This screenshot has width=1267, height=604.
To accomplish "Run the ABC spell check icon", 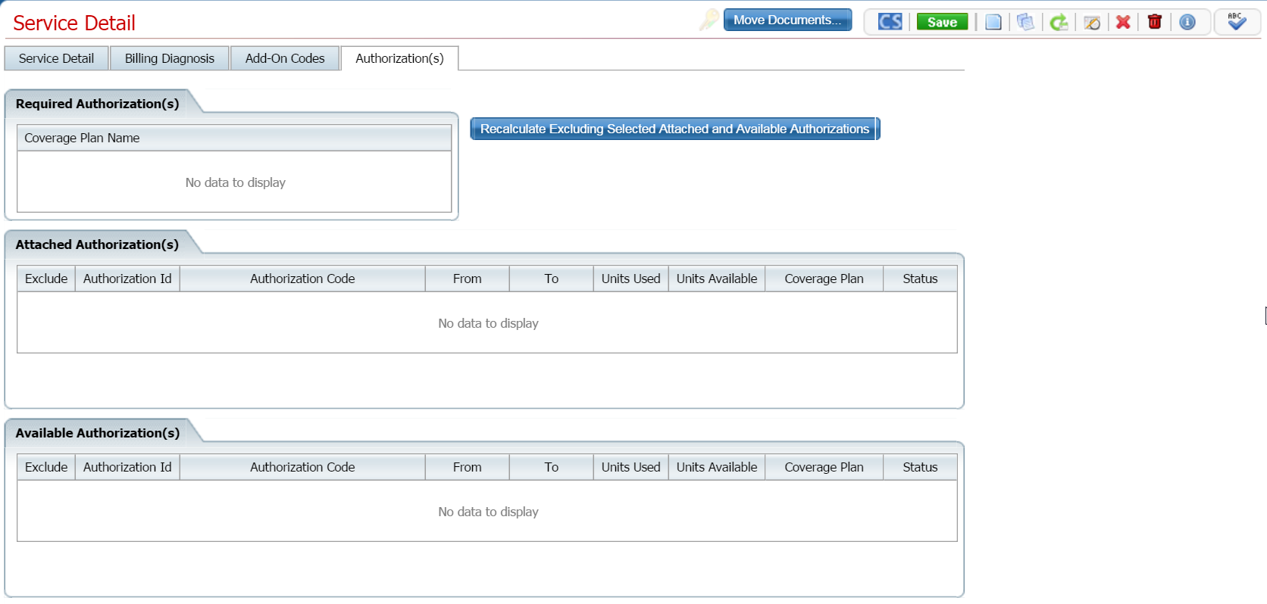I will click(1237, 22).
